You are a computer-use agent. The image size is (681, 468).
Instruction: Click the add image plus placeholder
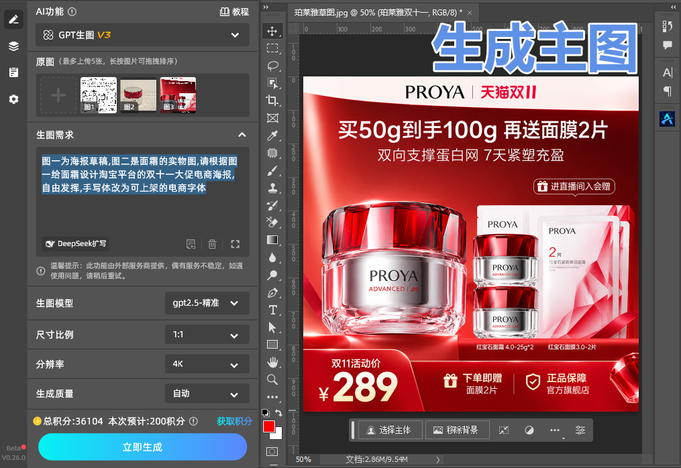point(58,95)
